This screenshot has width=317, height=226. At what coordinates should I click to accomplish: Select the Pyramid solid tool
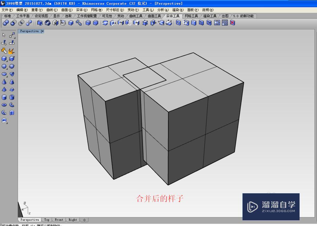(4, 90)
